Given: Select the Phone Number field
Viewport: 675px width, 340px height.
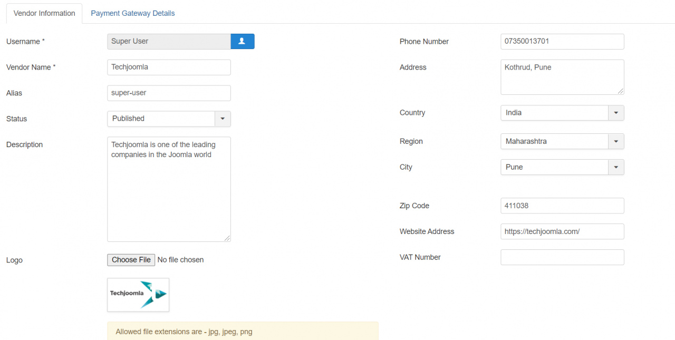Looking at the screenshot, I should click(562, 41).
